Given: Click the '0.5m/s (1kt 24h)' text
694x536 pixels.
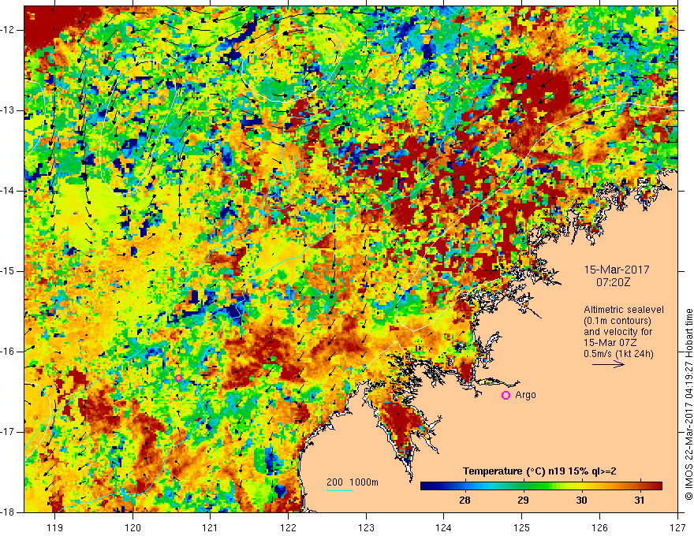Looking at the screenshot, I should pos(618,354).
